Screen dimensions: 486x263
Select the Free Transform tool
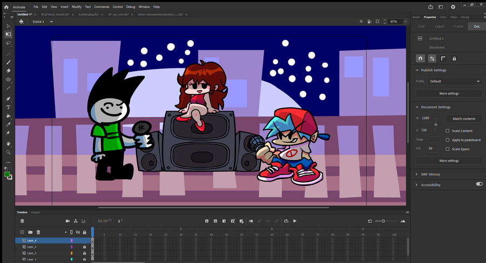(x=8, y=34)
